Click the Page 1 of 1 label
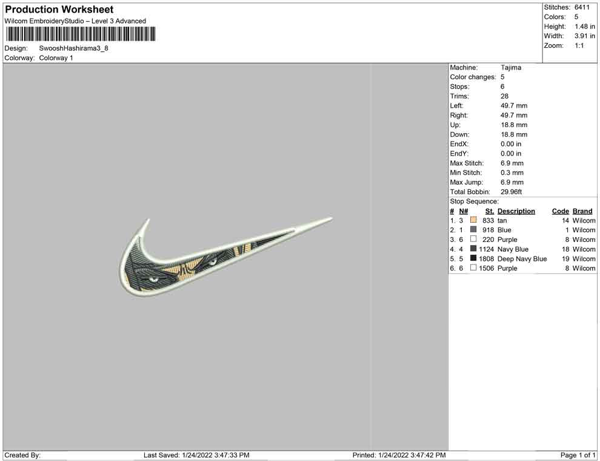 [x=578, y=455]
